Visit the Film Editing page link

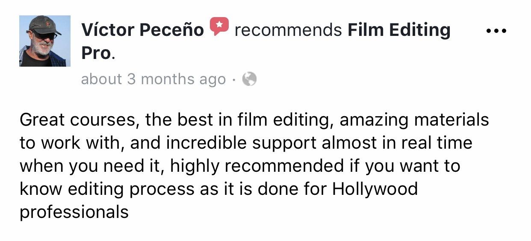coord(399,30)
